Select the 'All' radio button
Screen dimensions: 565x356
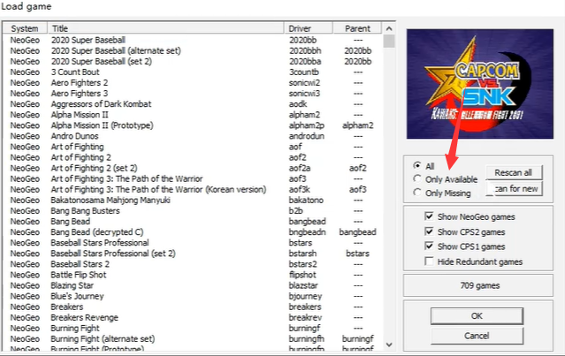point(417,165)
